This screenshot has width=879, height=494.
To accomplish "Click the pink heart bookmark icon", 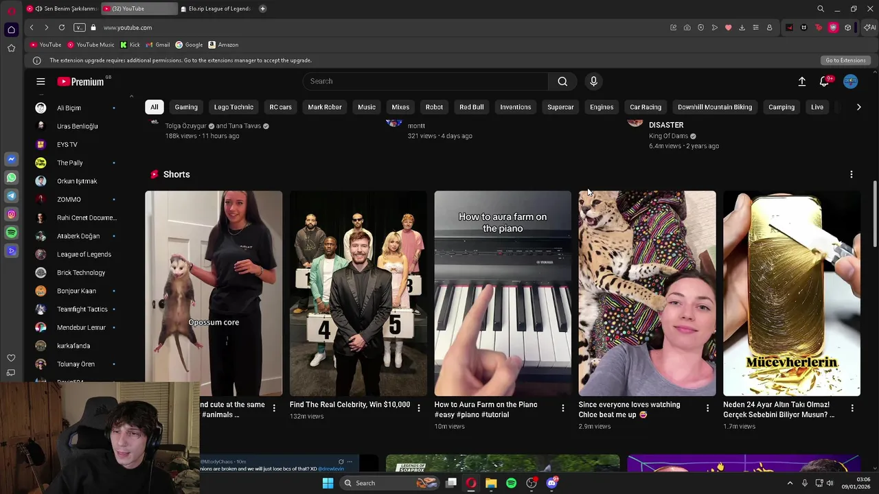I will coord(728,27).
